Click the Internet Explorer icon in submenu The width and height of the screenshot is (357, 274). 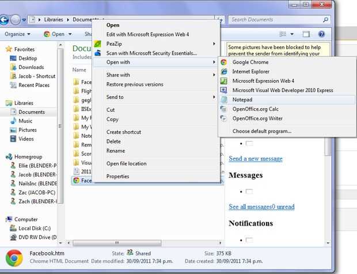point(224,71)
